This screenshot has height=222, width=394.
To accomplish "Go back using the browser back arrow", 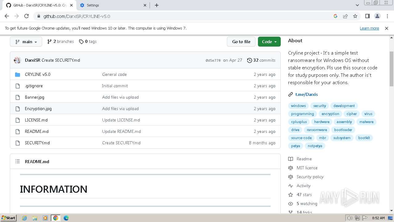I will pyautogui.click(x=7, y=16).
